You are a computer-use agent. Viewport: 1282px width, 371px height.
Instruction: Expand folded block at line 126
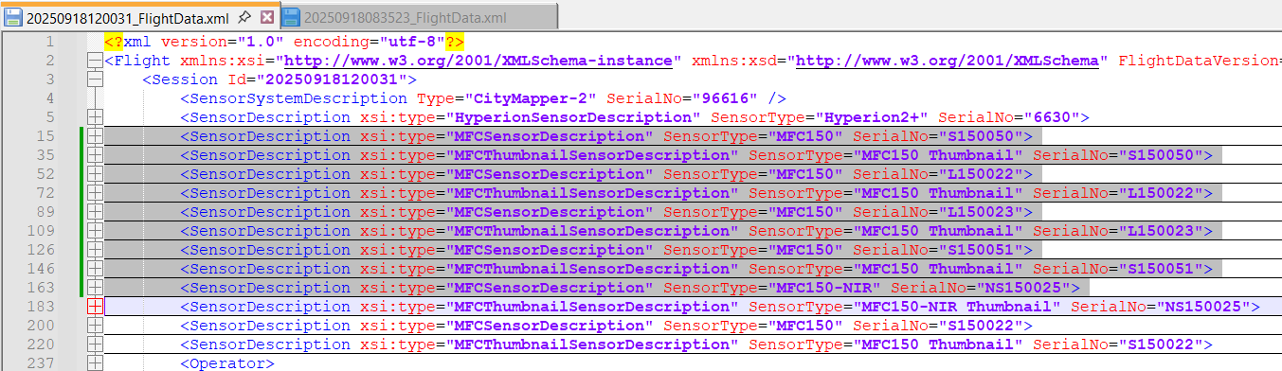pyautogui.click(x=94, y=250)
